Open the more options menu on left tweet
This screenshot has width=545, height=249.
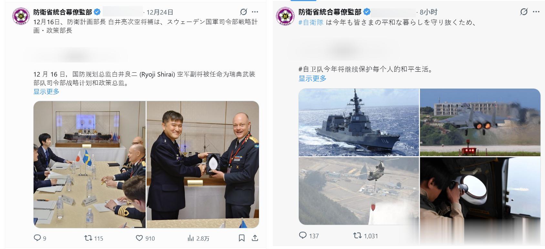coord(255,12)
